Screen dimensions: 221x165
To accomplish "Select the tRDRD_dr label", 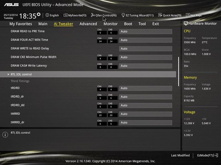I will [17, 97].
